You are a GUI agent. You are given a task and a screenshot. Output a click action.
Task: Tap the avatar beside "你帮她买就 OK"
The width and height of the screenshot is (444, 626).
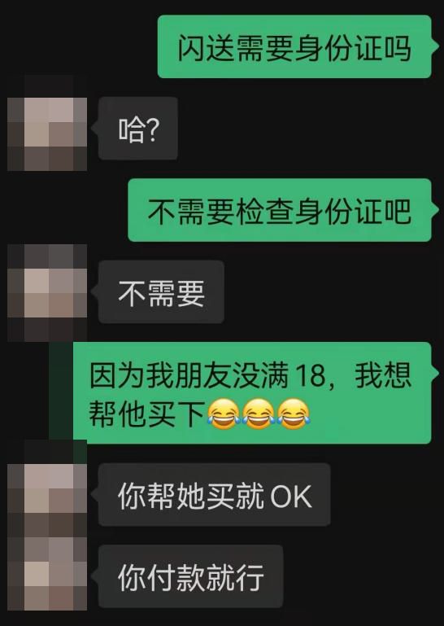click(x=47, y=500)
